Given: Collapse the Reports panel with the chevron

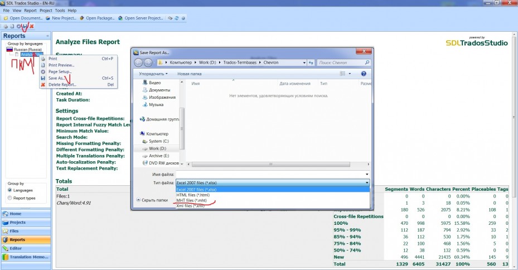Looking at the screenshot, I should [47, 36].
